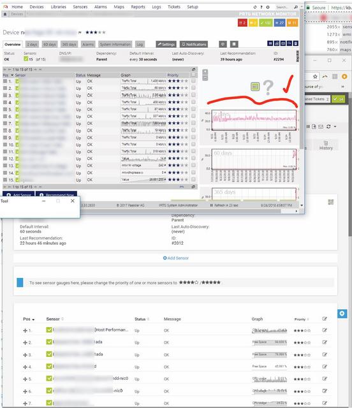Switch to the System Information tab

(115, 44)
